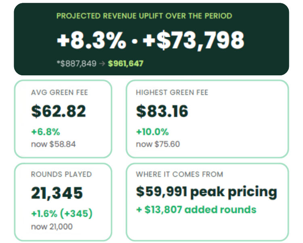The width and height of the screenshot is (303, 243).
Task: Click the $83.16 highest fee value
Action: click(x=162, y=111)
